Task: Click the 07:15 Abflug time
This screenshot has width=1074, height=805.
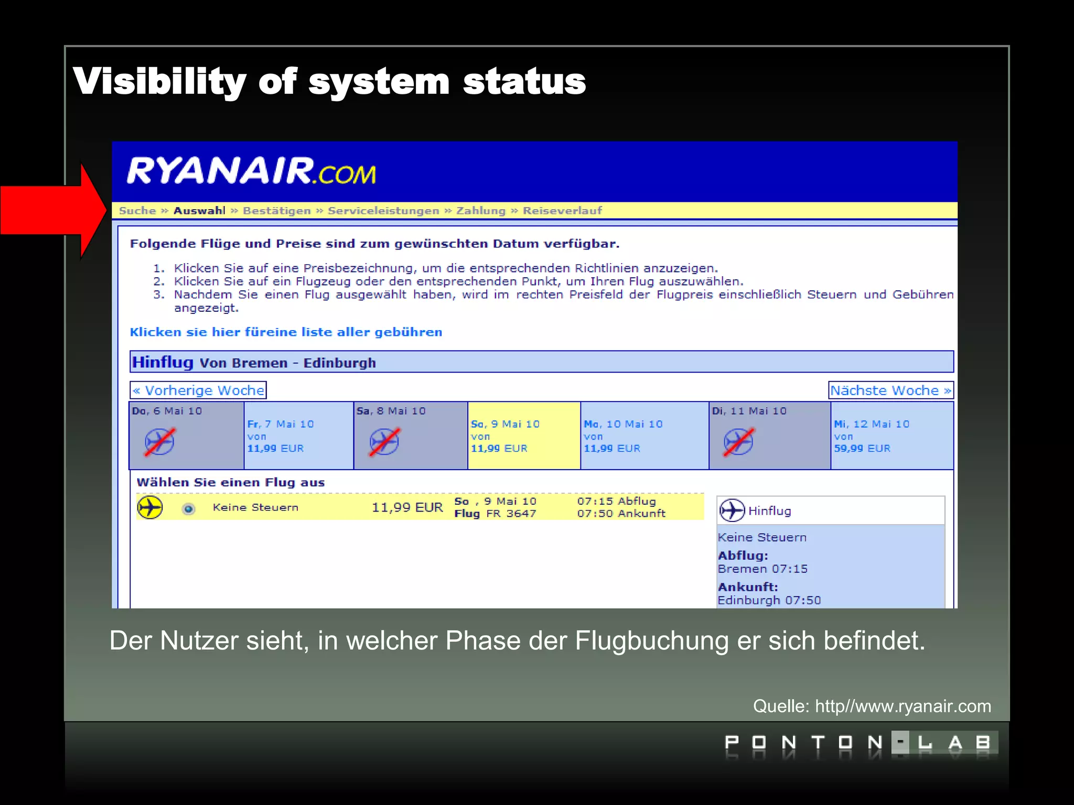Action: [x=617, y=501]
